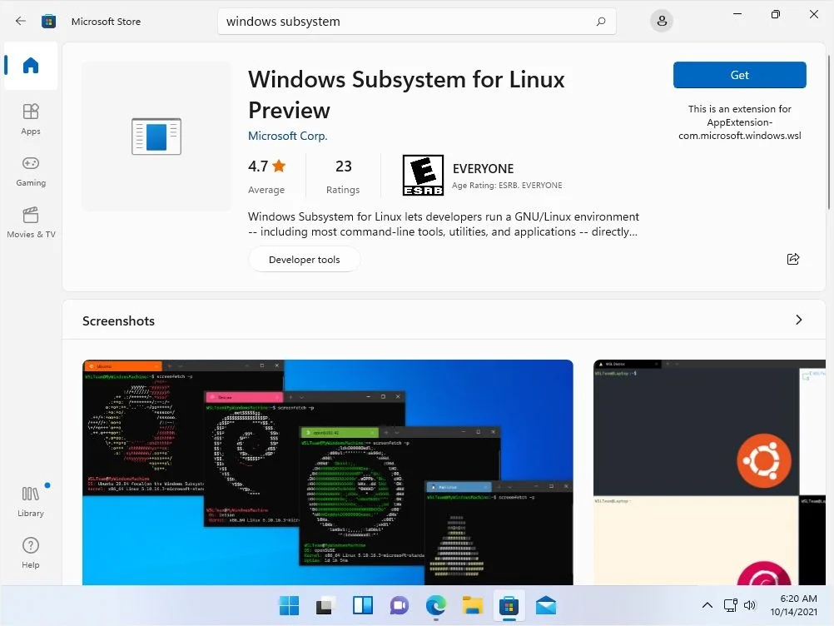834x626 pixels.
Task: Click the Get button
Action: 739,75
